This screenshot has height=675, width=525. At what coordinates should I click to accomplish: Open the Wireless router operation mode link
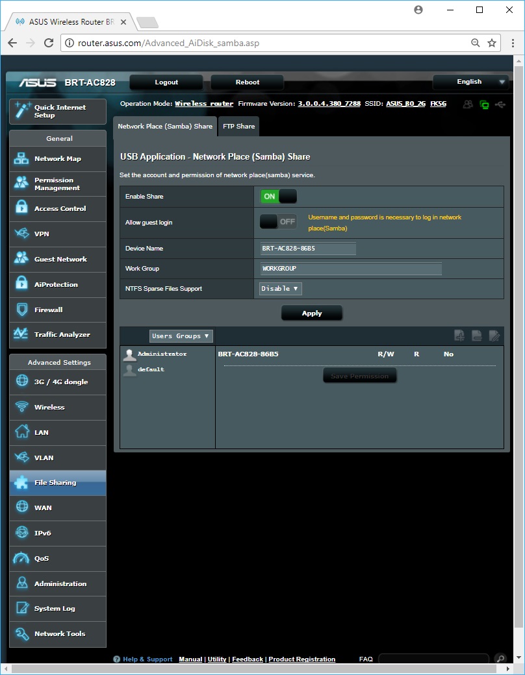pos(204,104)
